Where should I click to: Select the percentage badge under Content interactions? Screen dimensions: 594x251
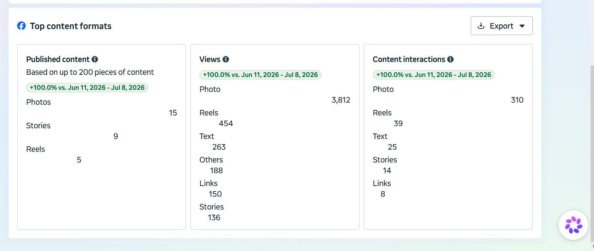tap(434, 75)
